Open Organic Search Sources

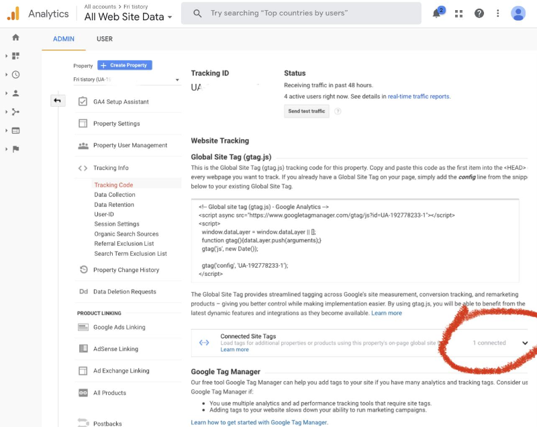coord(126,234)
